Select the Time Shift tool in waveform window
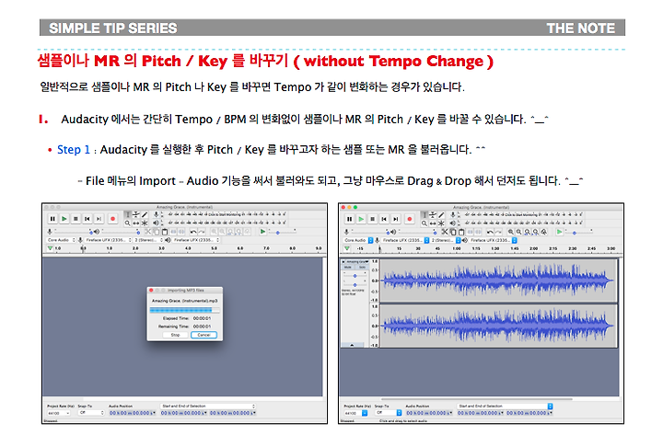This screenshot has width=663, height=435. coord(433,223)
